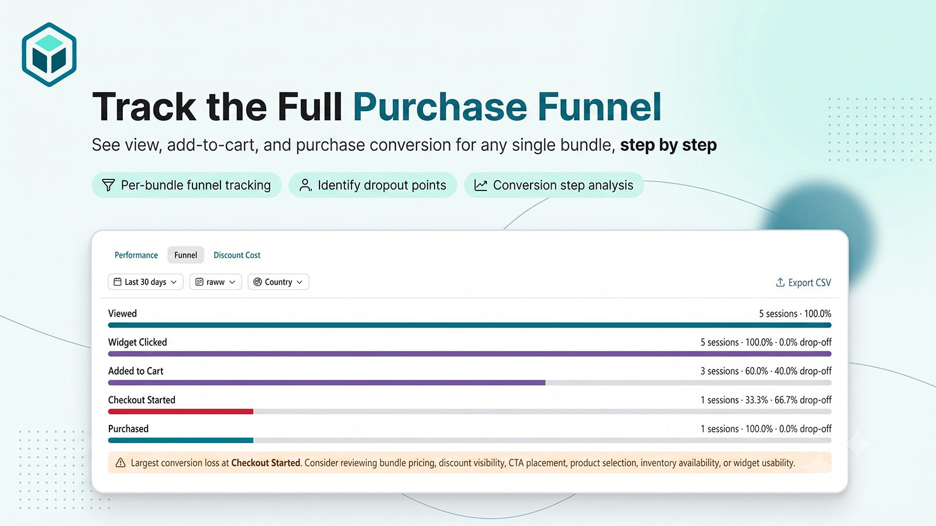Click the person icon beside Identify dropout points
This screenshot has width=936, height=526.
coord(305,185)
